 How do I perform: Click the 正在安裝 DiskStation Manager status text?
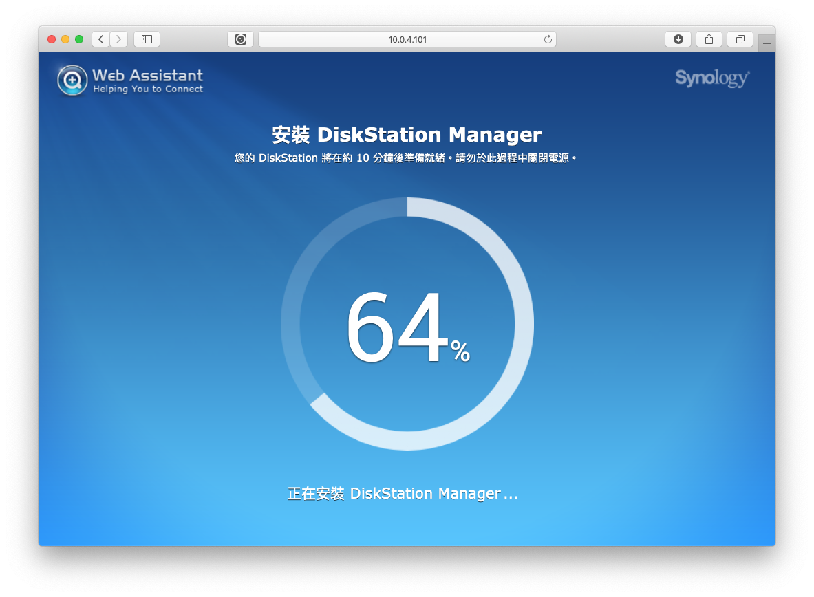click(x=403, y=493)
